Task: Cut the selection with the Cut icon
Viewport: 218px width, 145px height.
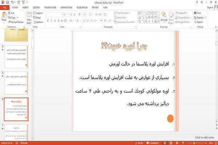Action: [x=9, y=13]
